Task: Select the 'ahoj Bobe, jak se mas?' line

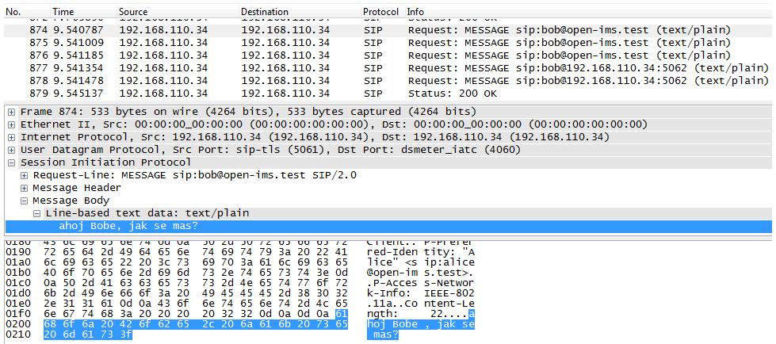Action: point(388,227)
